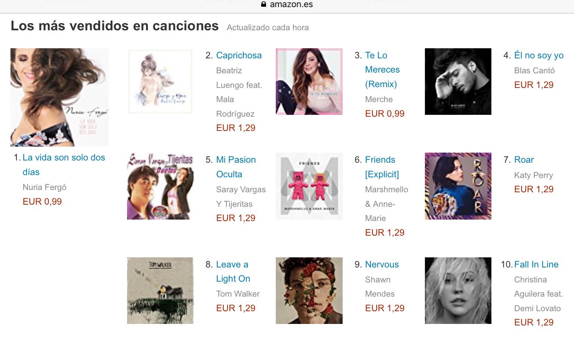Go to 'Él no soy yo' song
The width and height of the screenshot is (574, 349).
pyautogui.click(x=539, y=55)
